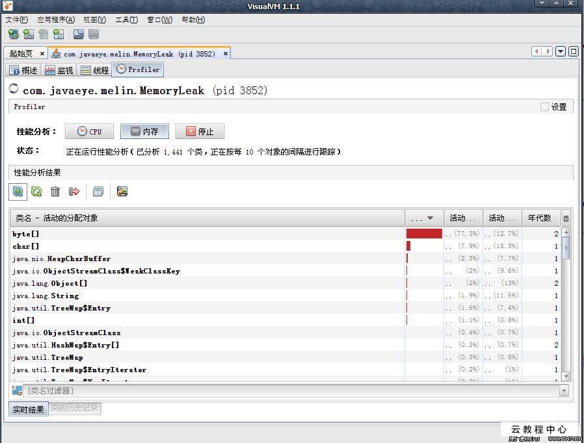Take a snapshot of profiling results

(97, 191)
